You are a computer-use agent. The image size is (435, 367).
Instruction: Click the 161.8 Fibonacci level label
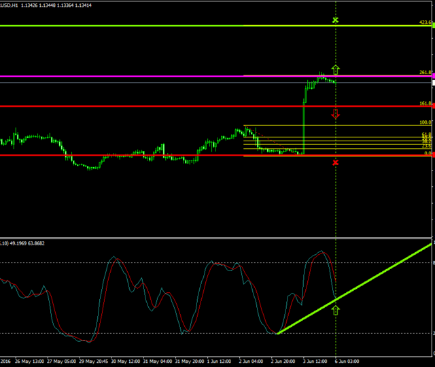pos(425,104)
